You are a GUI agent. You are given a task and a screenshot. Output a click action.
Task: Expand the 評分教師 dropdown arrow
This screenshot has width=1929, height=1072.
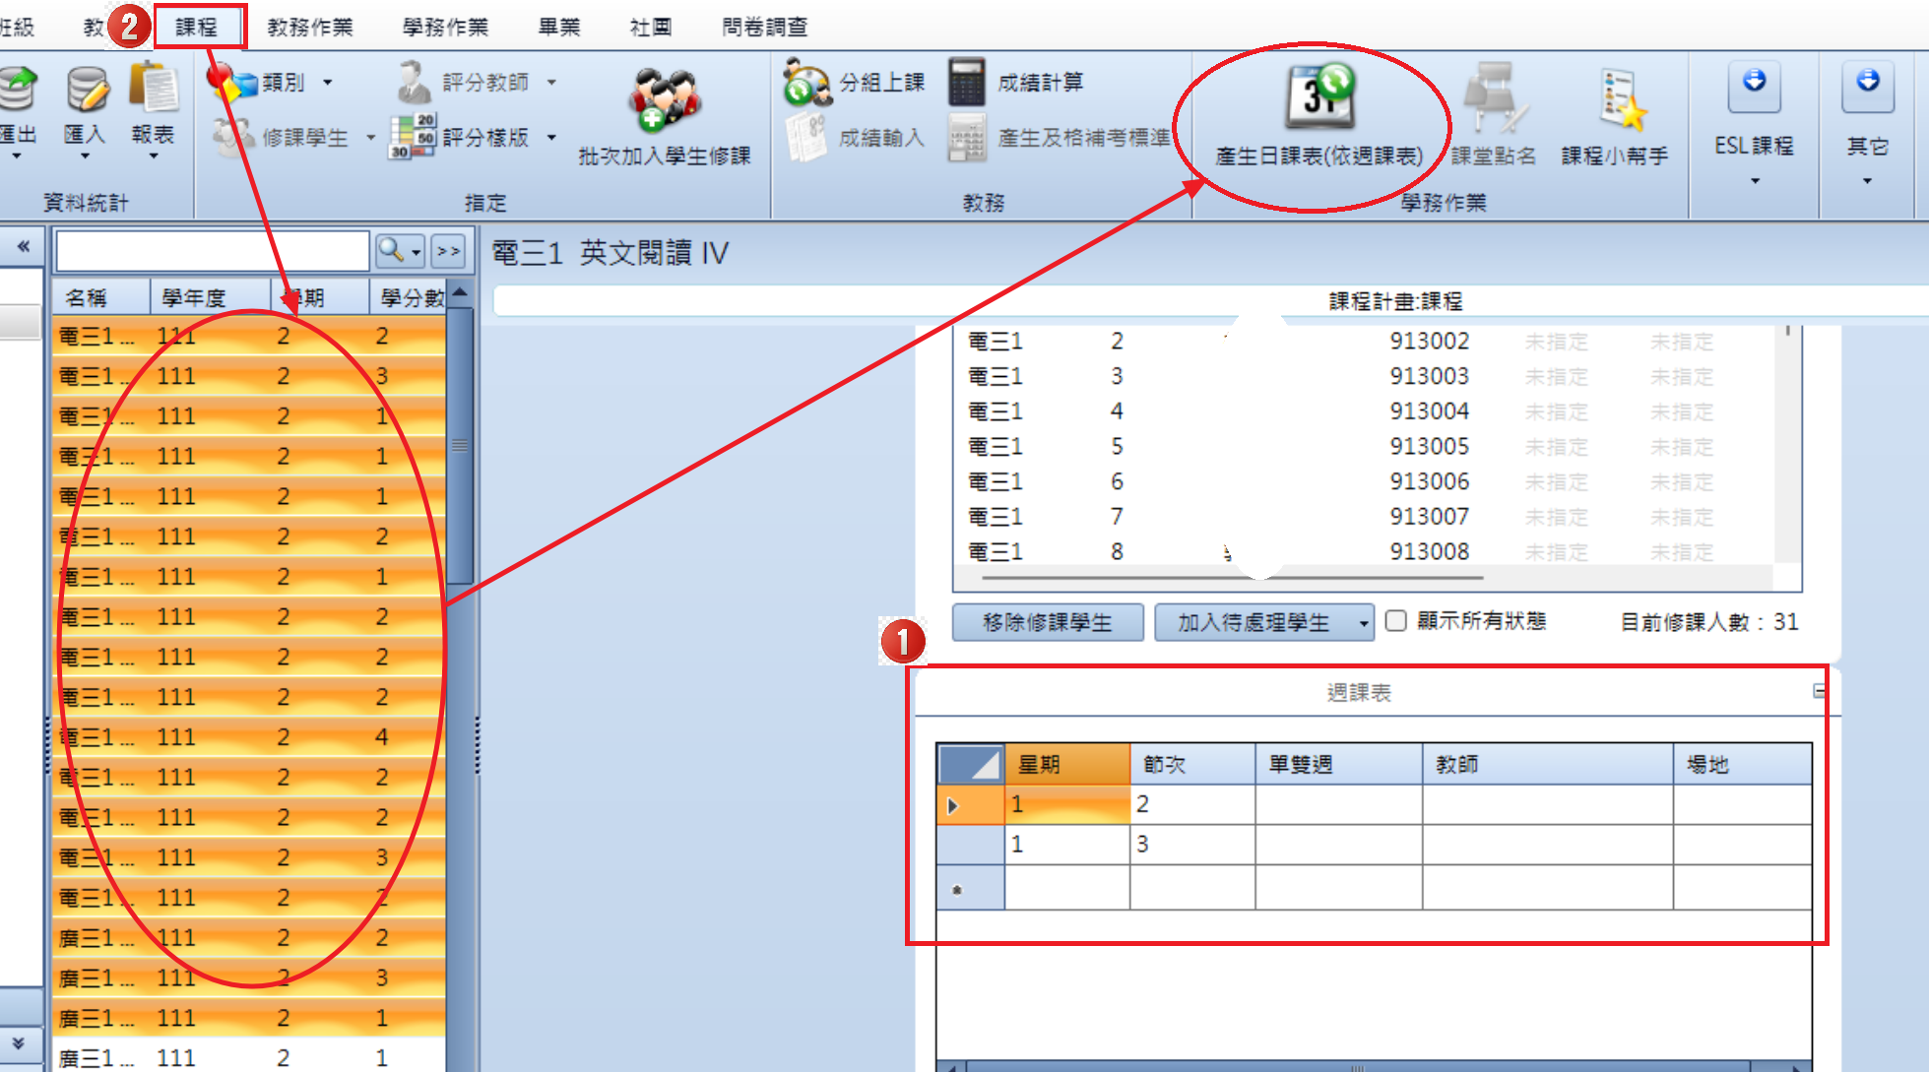(x=551, y=83)
